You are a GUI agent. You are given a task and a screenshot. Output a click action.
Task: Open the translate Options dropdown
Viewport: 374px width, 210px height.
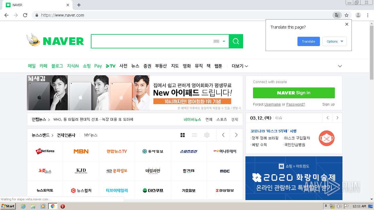point(335,41)
